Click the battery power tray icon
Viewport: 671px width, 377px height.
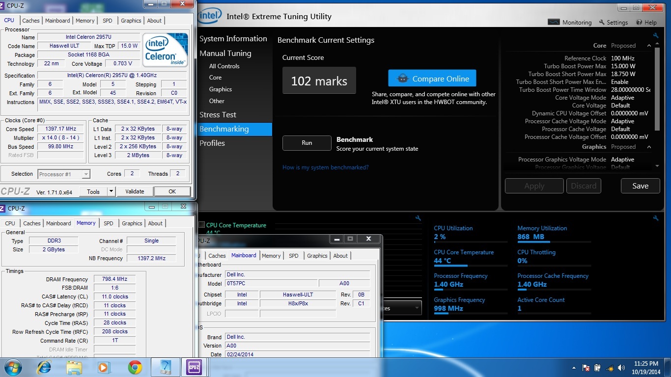click(598, 368)
